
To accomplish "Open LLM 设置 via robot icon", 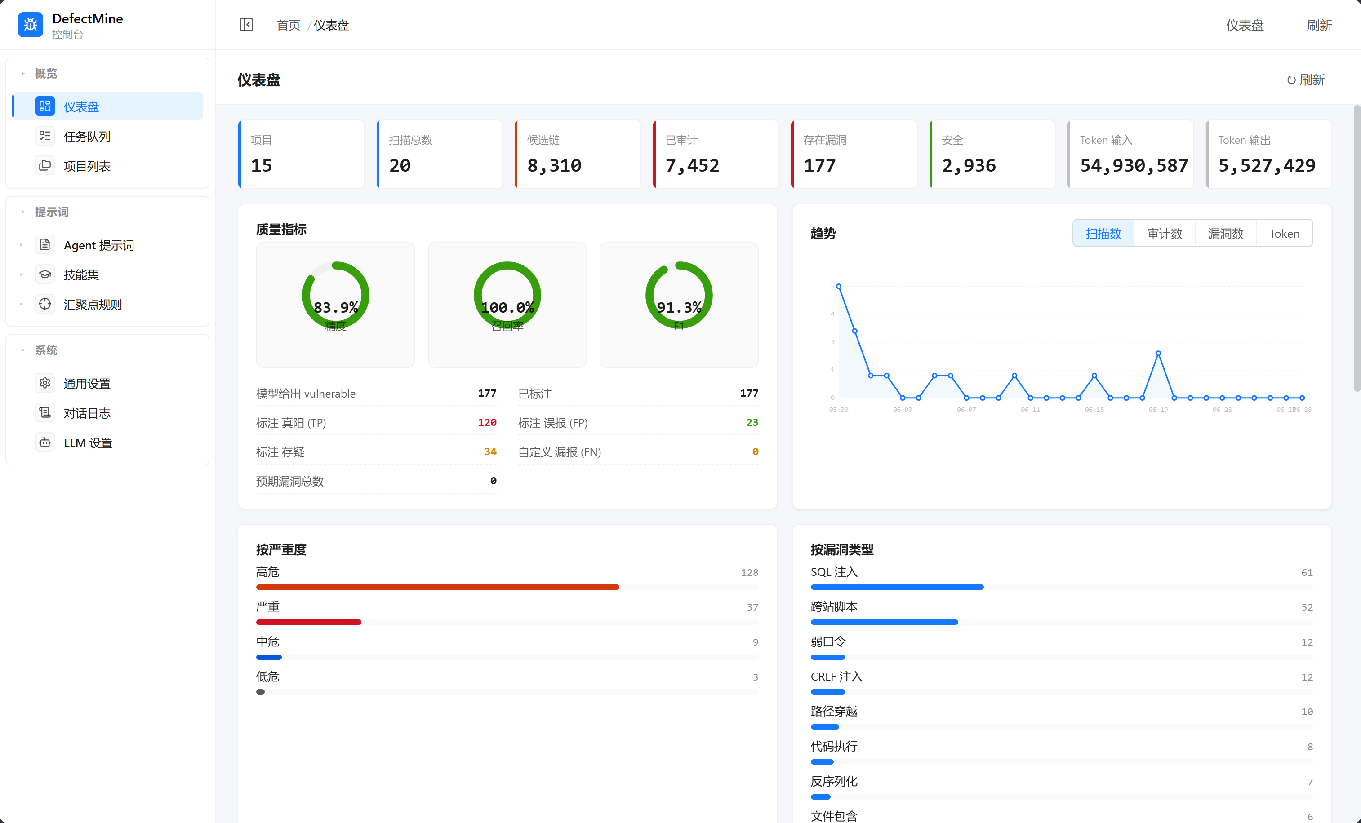I will click(45, 442).
